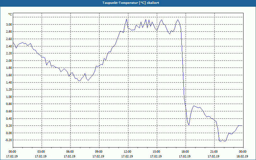Screen dimensions: 256x160
Task: Click the '15:00' time label
Action: point(157,152)
